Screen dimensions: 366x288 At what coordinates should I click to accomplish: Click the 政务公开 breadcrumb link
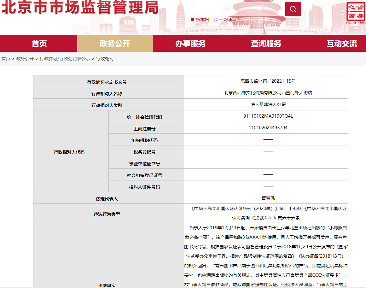point(25,59)
